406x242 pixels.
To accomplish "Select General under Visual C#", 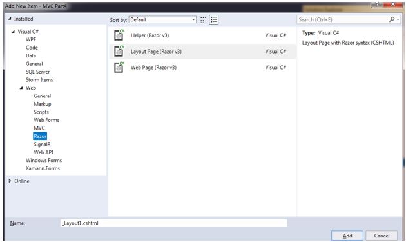I will click(x=34, y=64).
